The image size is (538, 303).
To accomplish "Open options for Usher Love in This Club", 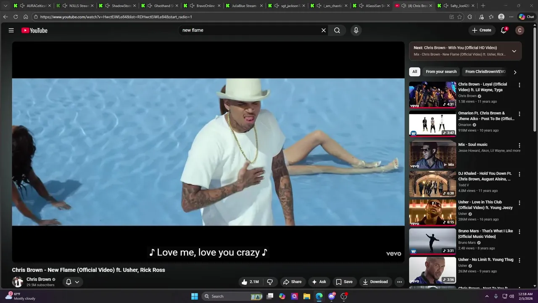I will 520,203.
